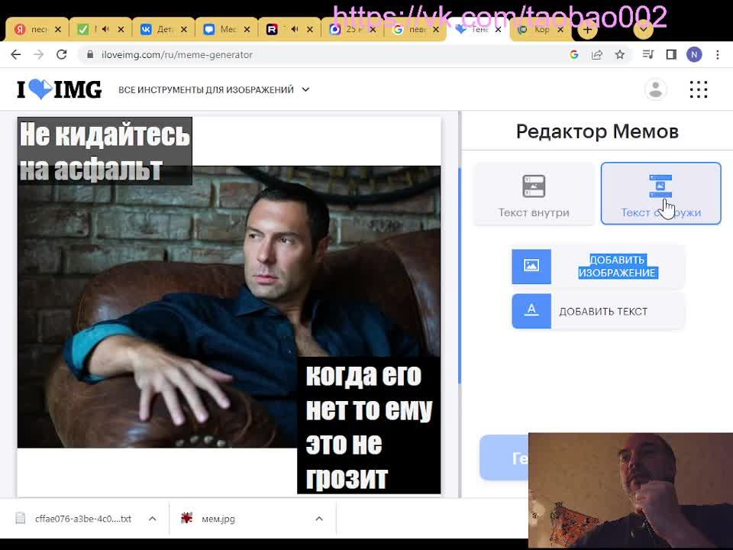
Task: Open Google icon in address bar
Action: (x=574, y=55)
